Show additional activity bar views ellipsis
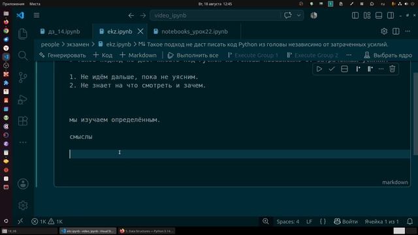The image size is (418, 235). (x=23, y=142)
